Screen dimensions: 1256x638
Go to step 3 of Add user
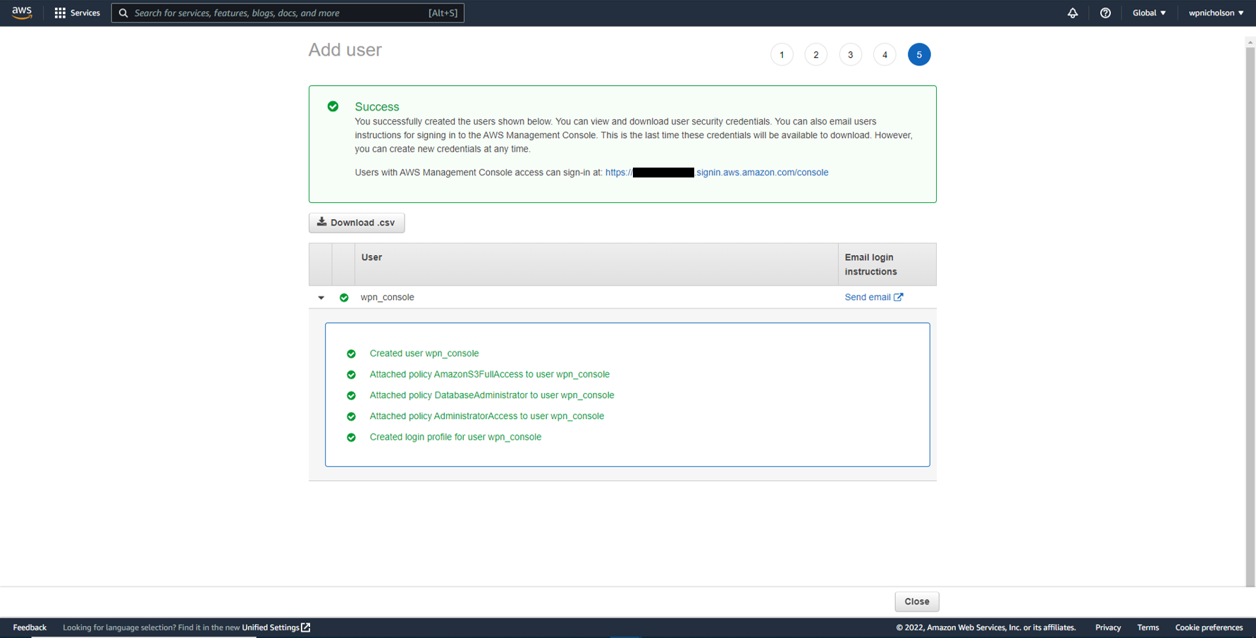tap(850, 55)
